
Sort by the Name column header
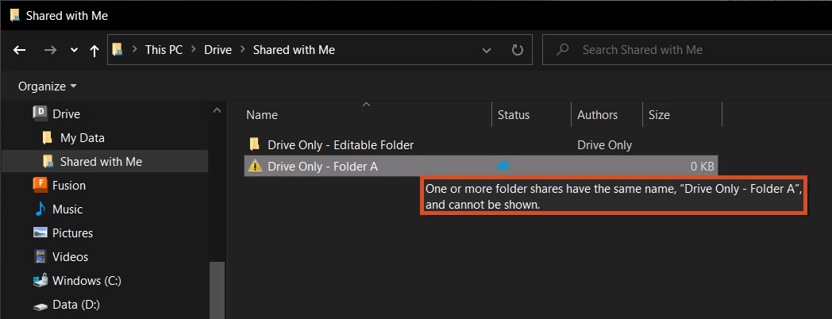click(262, 115)
